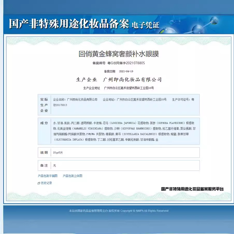Image resolution: width=234 pixels, height=234 pixels.
Task: Select the product name 回俏黄金蜂窝奢颜补水眼膜
Action: pos(118,54)
